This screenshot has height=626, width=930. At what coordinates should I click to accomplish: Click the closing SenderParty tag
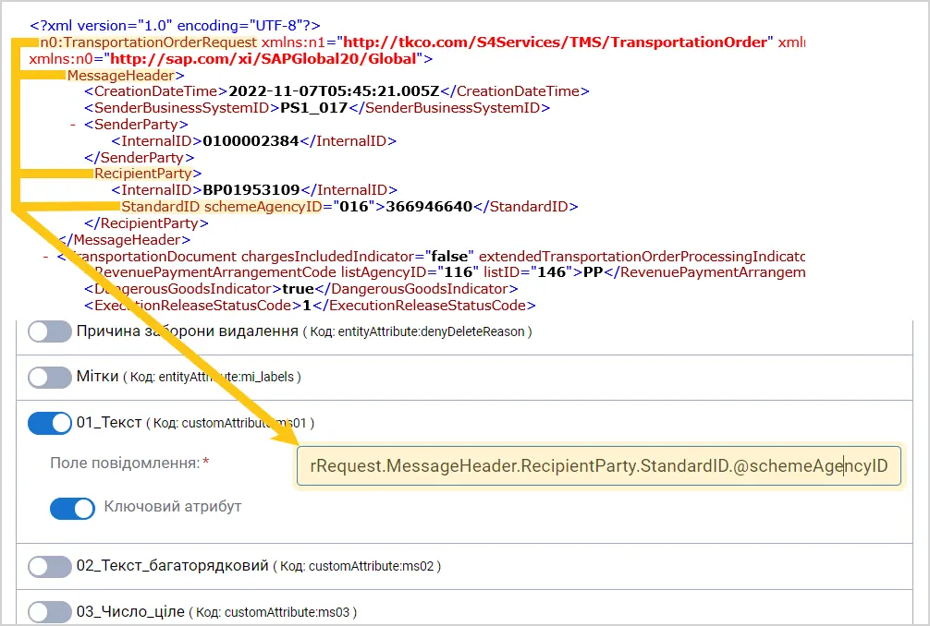pos(140,158)
